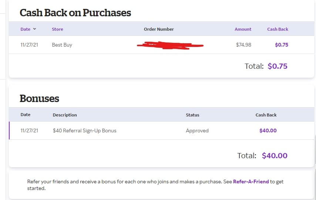Click the Date header in Bonuses table

[26, 115]
